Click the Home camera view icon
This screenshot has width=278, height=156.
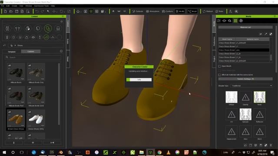78,12
